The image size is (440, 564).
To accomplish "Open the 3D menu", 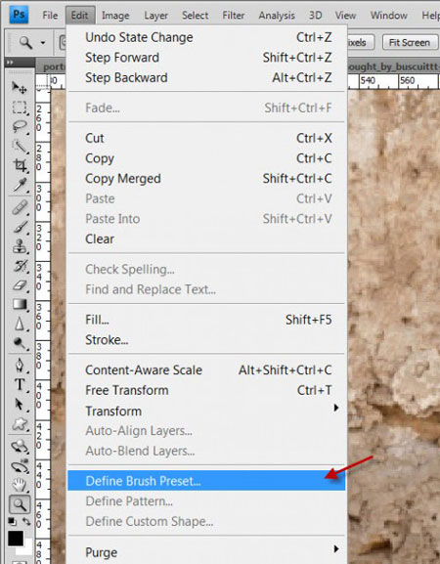I will tap(316, 16).
